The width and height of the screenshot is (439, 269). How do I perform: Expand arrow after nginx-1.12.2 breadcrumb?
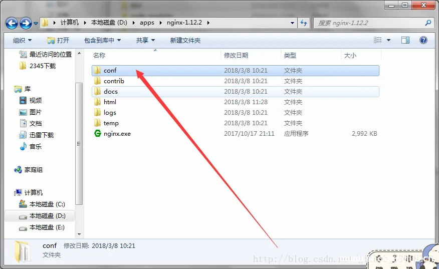pyautogui.click(x=208, y=23)
